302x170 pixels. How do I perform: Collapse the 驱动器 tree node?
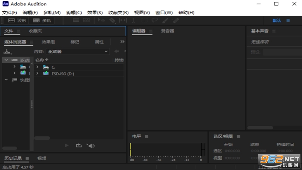click(6, 60)
